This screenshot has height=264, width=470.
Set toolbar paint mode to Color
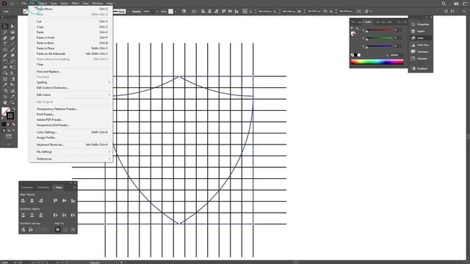4,124
